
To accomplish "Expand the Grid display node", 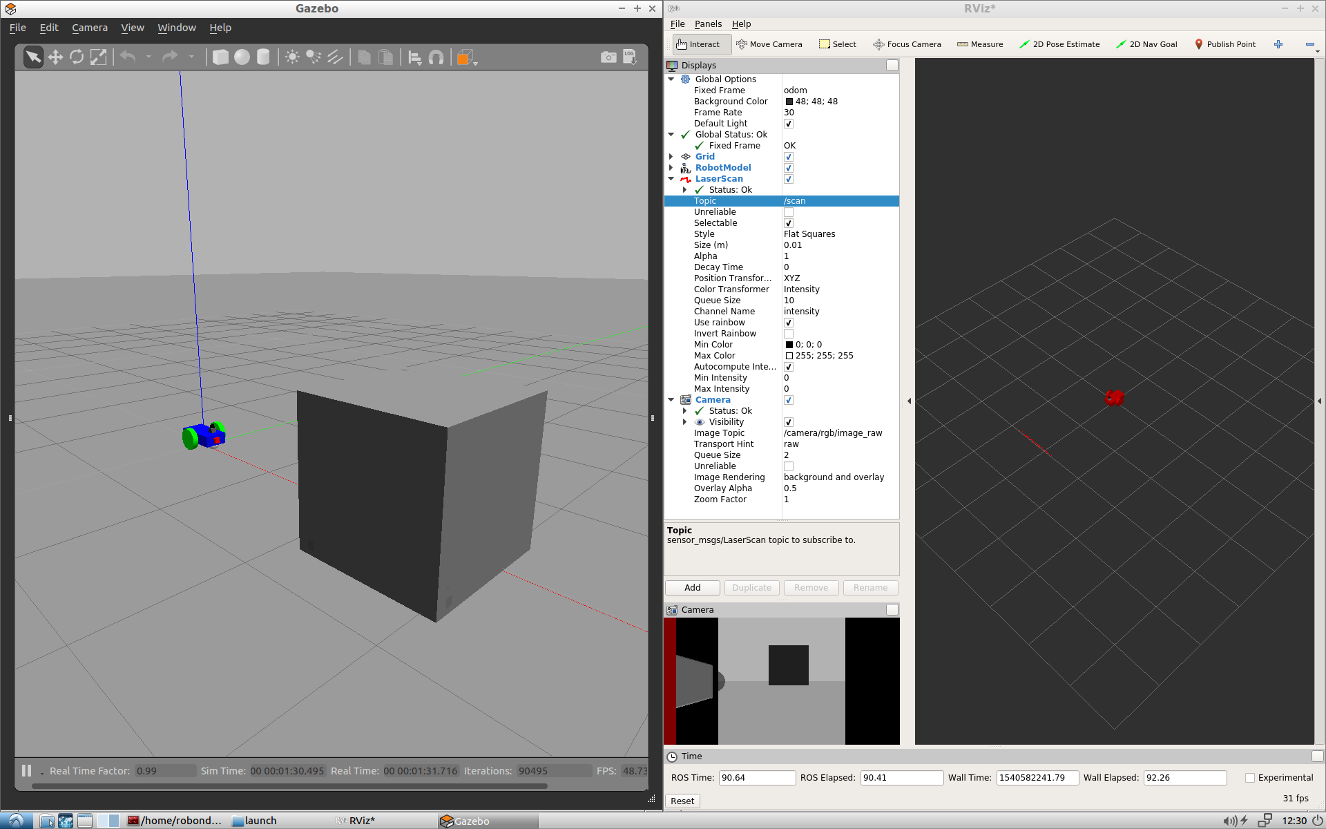I will tap(671, 157).
